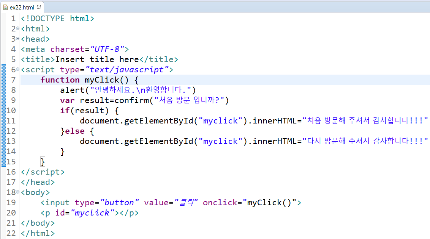Click the closing brace on line 14

(63, 152)
